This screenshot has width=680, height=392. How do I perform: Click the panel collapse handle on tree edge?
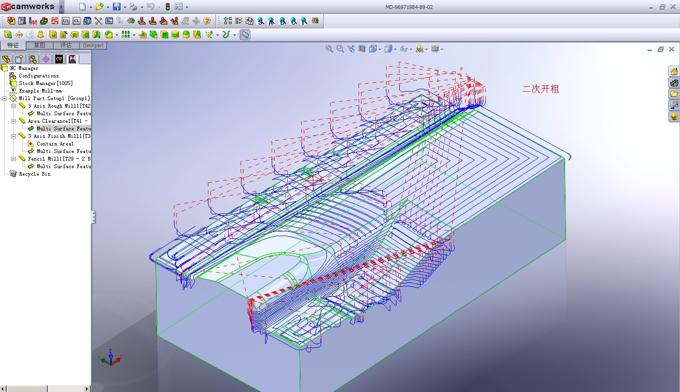coord(94,217)
